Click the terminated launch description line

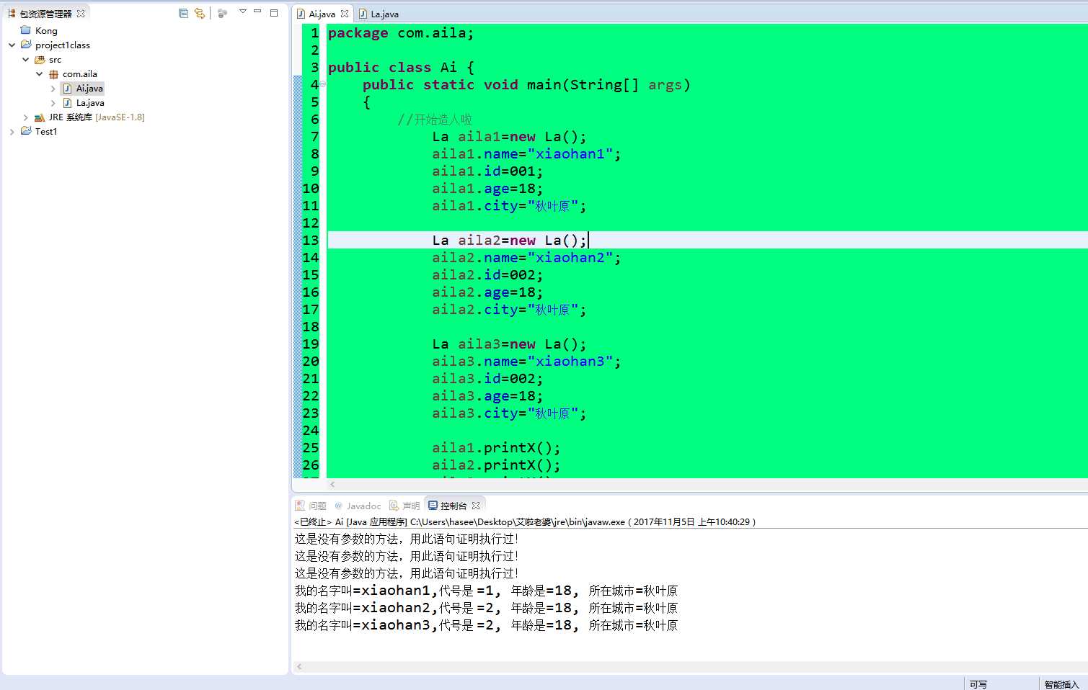tap(525, 521)
